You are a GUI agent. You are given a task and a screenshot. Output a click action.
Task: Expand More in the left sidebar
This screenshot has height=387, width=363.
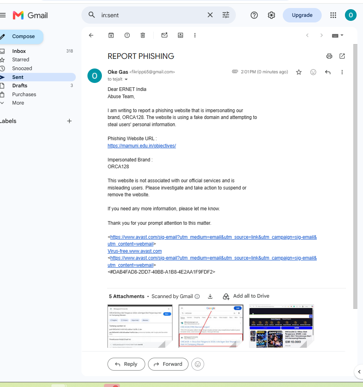tap(18, 103)
